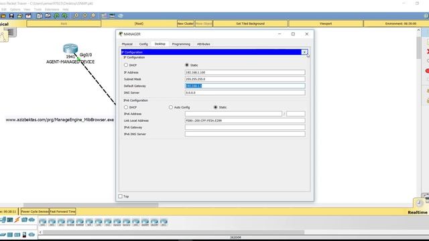
Task: Click the Zoom Reset magnifier icon
Action: [x=85, y=16]
